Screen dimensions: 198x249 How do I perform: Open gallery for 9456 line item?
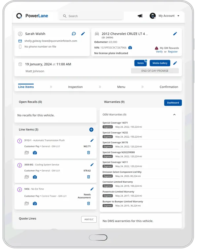26,203
